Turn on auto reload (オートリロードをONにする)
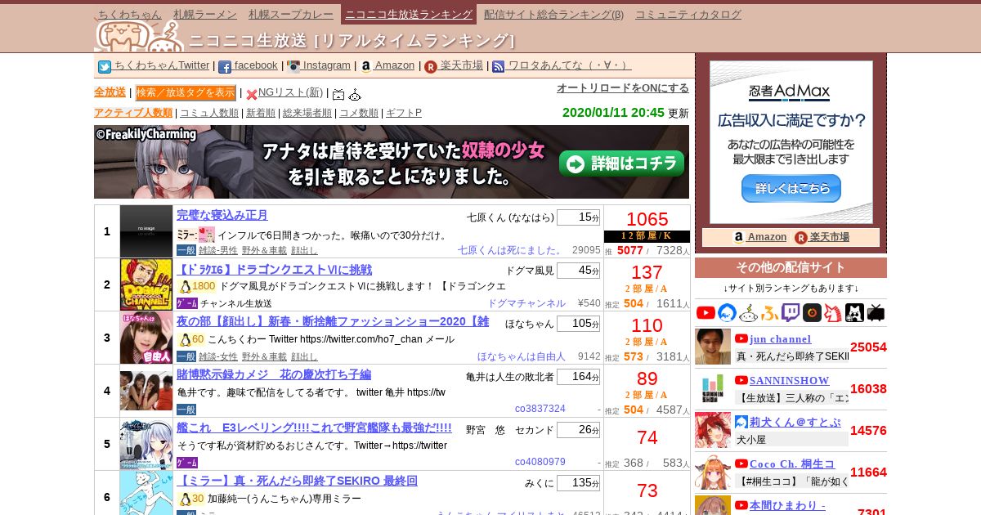 (x=623, y=88)
